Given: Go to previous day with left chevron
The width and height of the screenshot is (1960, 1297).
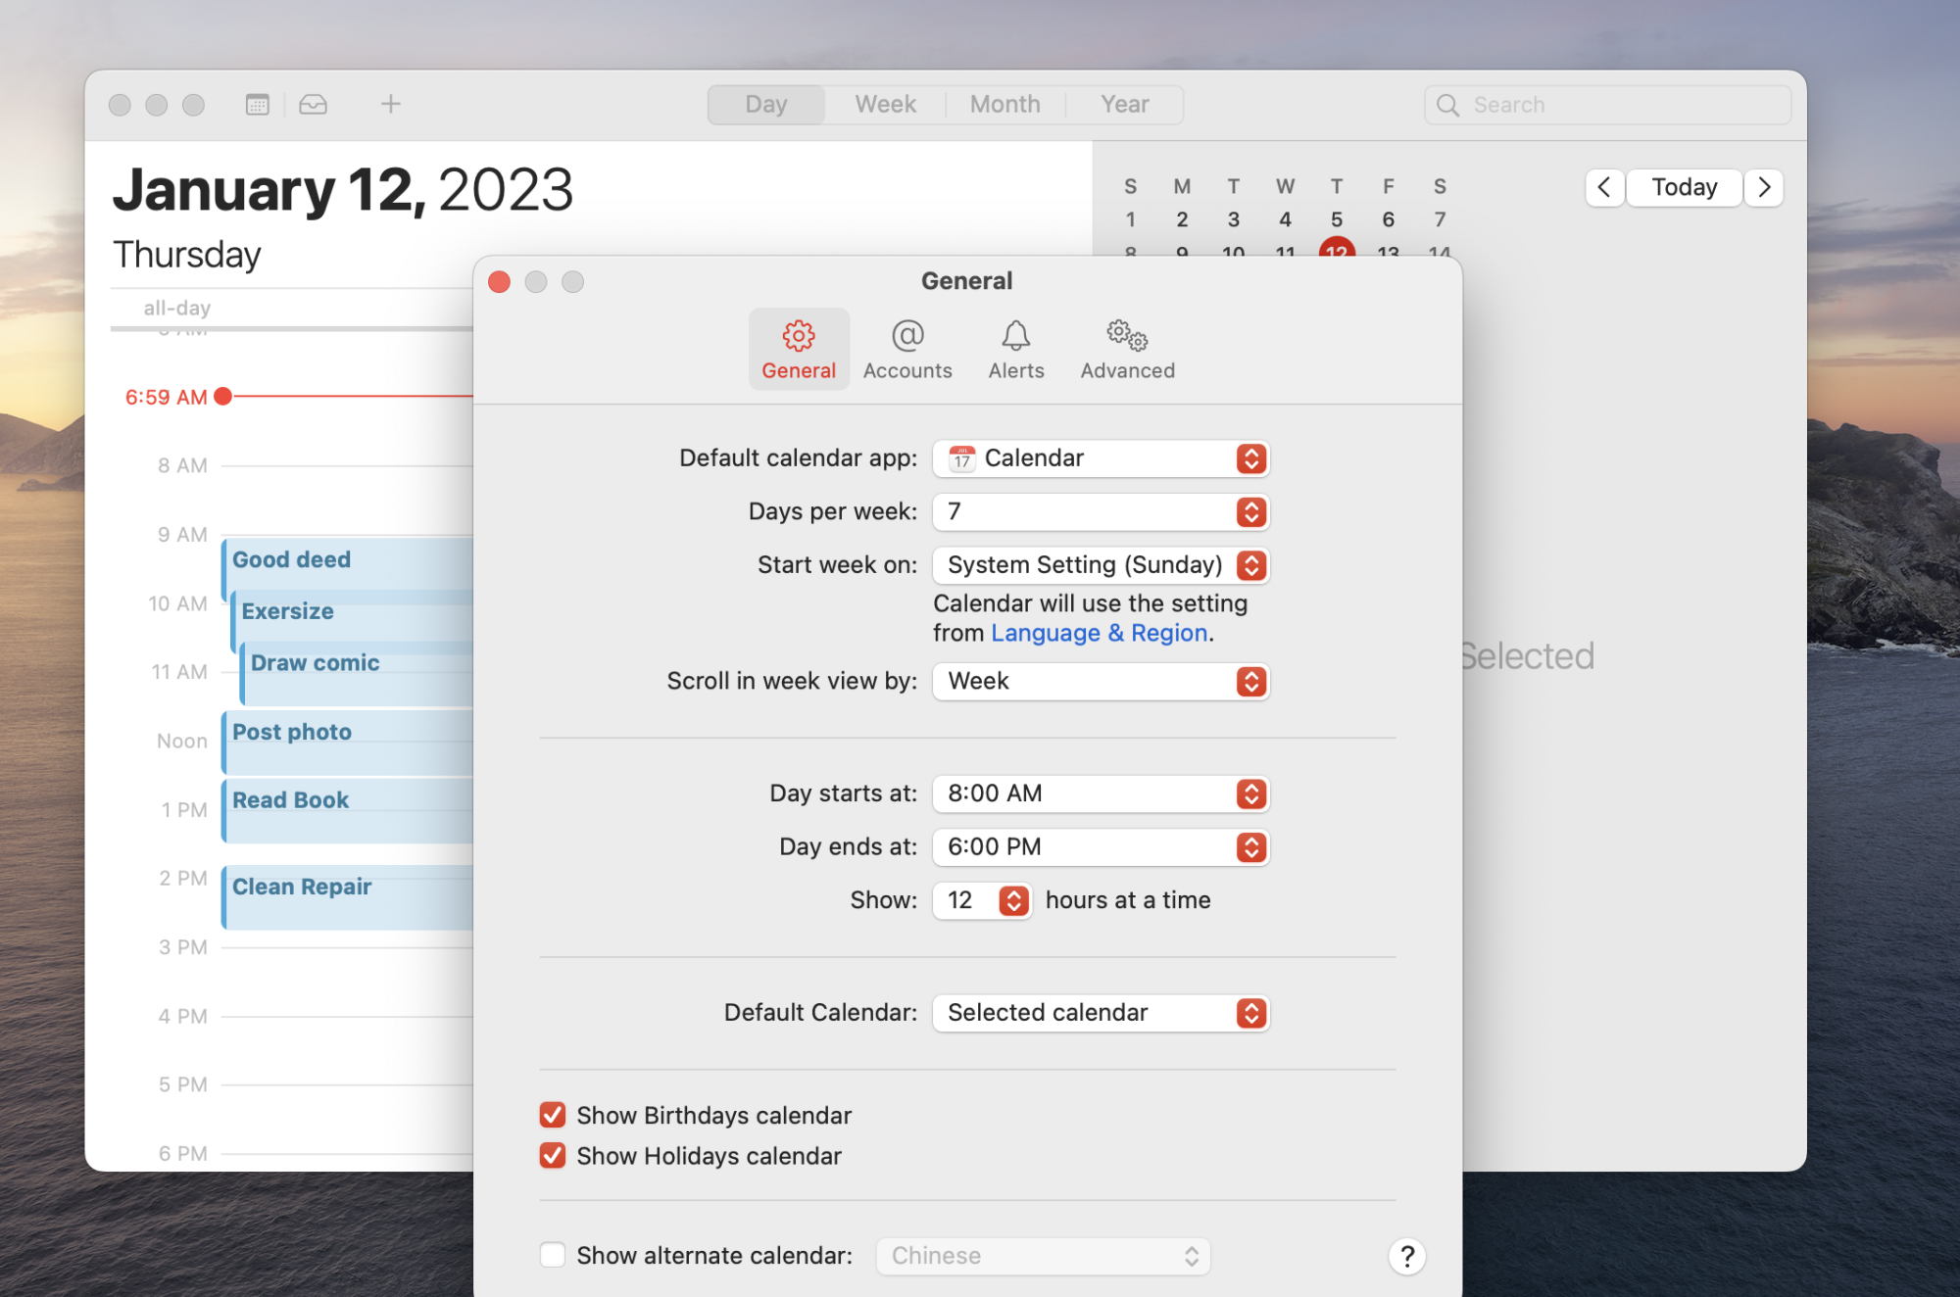Looking at the screenshot, I should click(x=1604, y=187).
